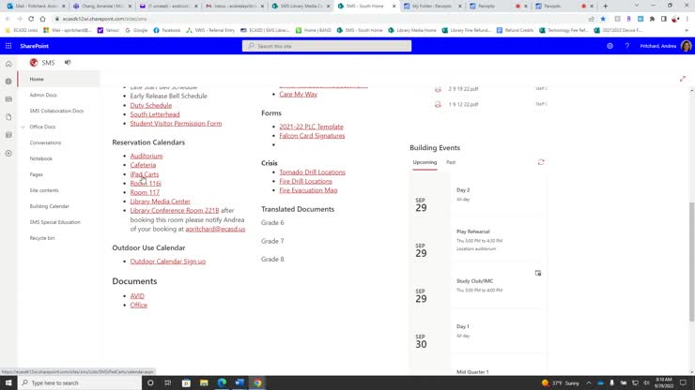Open the SMS site logo

[34, 63]
